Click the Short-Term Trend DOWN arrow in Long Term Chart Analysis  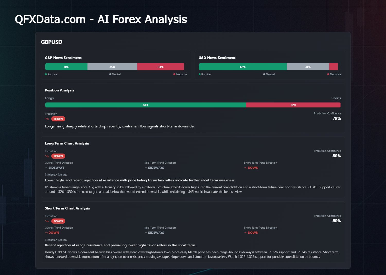245,168
